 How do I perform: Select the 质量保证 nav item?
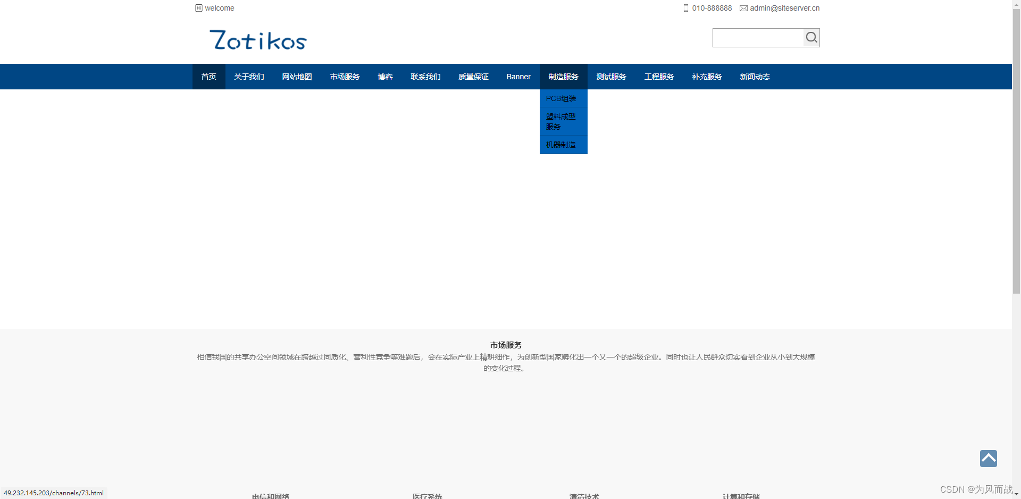tap(473, 77)
